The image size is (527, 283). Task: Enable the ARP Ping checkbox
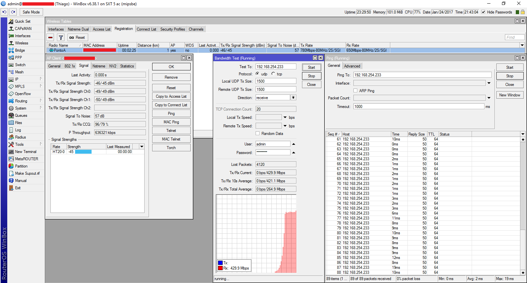click(x=355, y=90)
